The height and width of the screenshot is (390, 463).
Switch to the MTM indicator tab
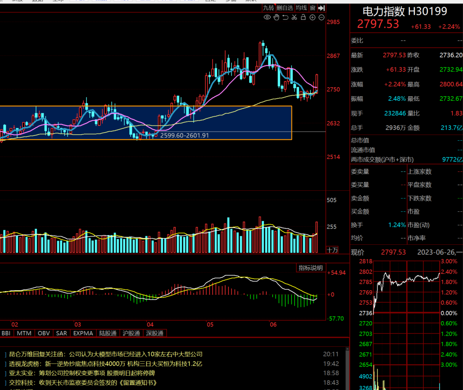tap(24, 333)
